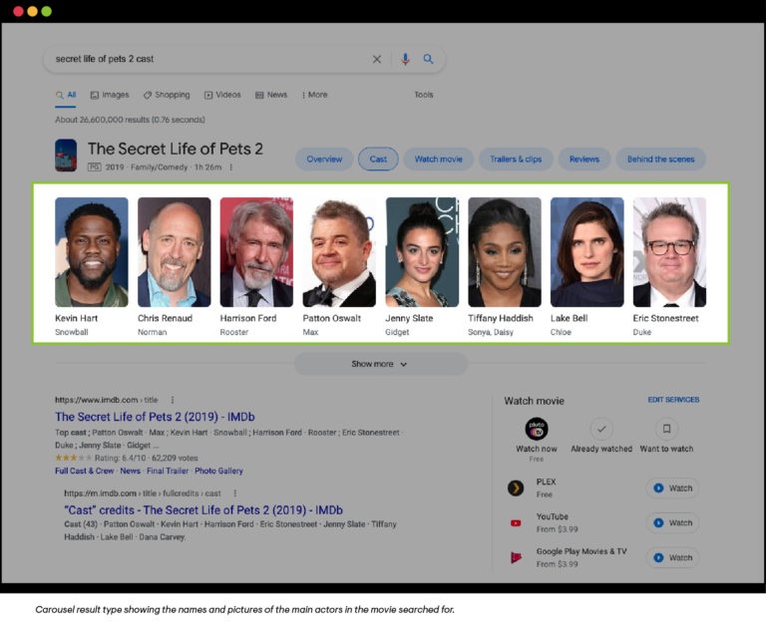Viewport: 766px width, 639px height.
Task: Start voice search with the microphone icon
Action: (405, 59)
